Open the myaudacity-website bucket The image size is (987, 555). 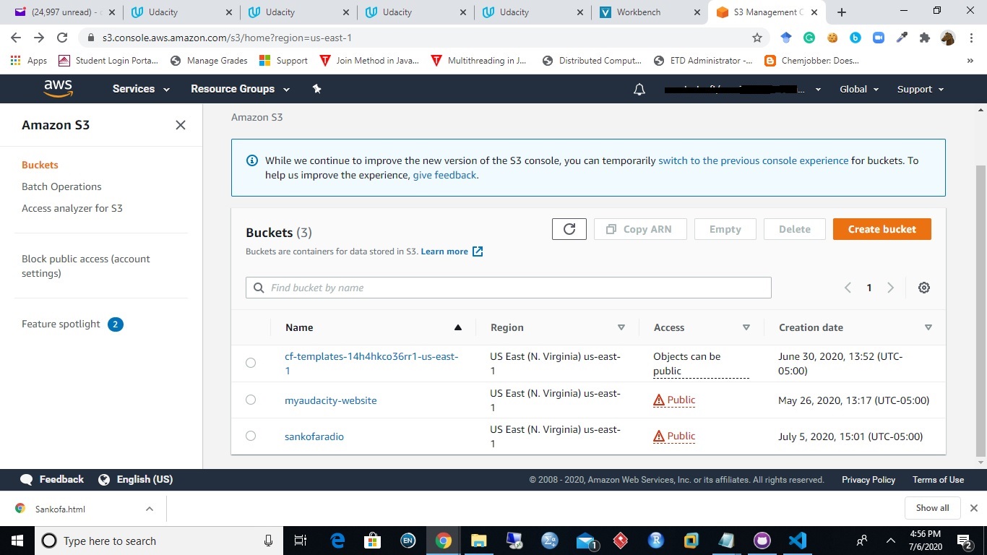pos(331,400)
